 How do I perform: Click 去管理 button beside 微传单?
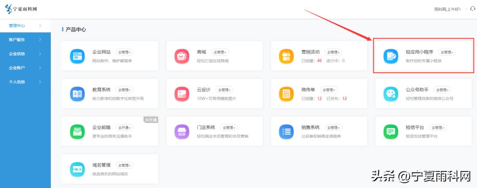pos(329,90)
